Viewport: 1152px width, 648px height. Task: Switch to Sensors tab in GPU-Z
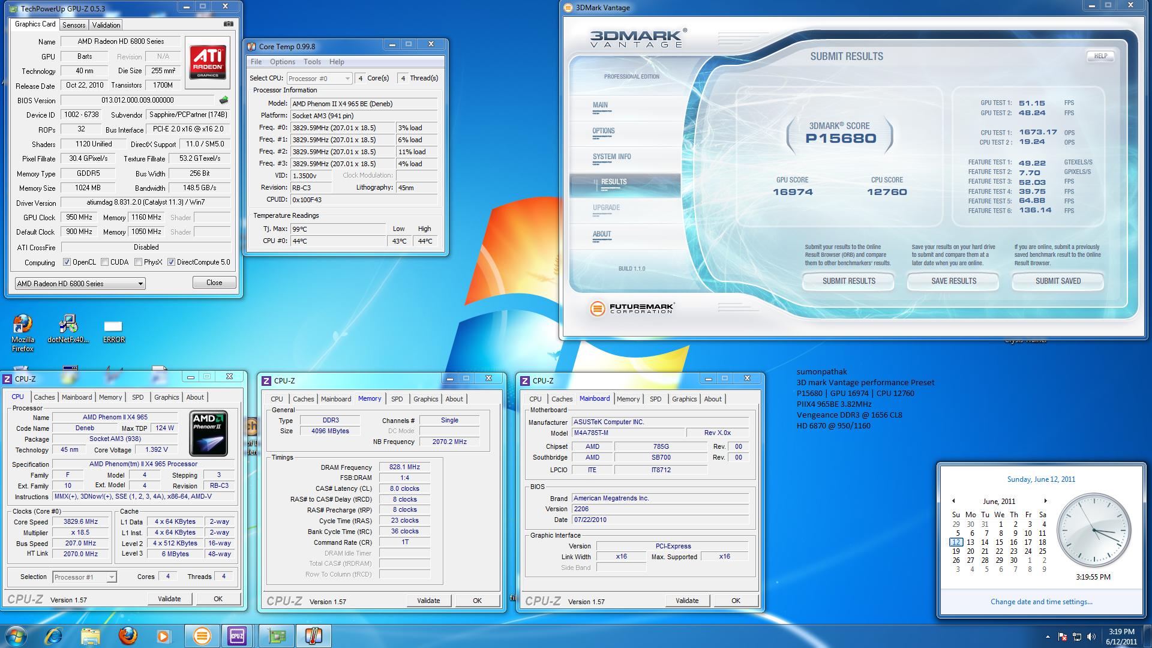[x=74, y=25]
